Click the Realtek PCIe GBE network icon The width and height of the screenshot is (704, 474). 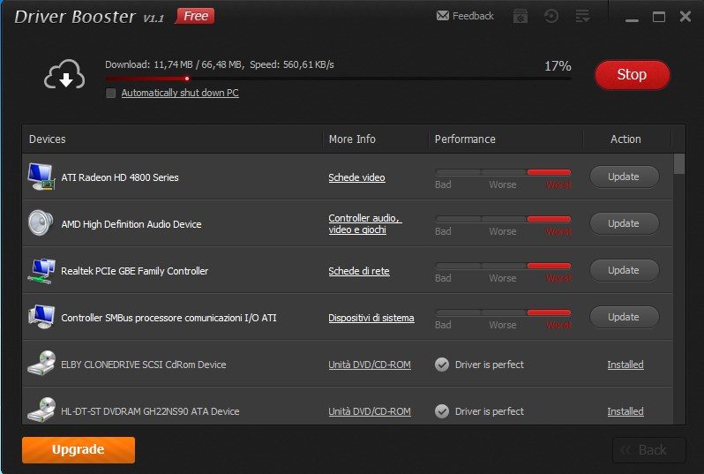(x=41, y=270)
